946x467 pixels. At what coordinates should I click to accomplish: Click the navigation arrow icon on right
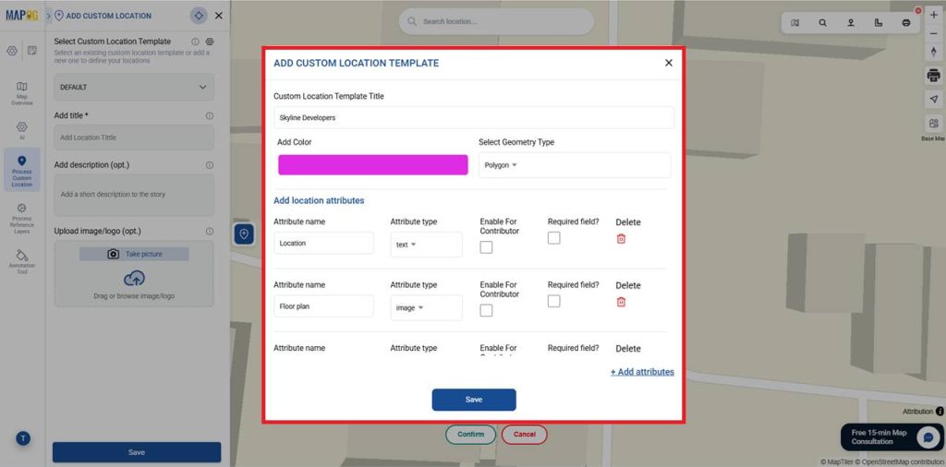click(x=933, y=100)
